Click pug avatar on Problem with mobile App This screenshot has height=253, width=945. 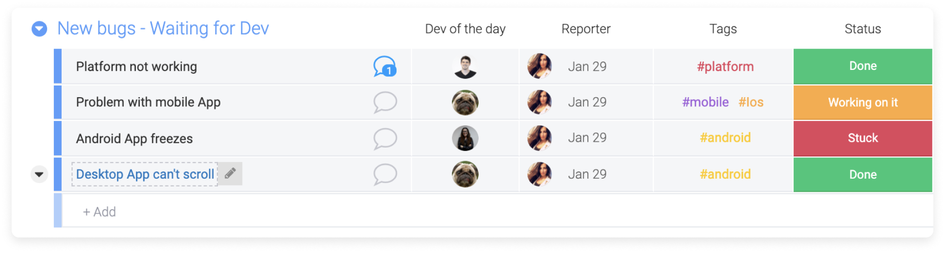(465, 102)
